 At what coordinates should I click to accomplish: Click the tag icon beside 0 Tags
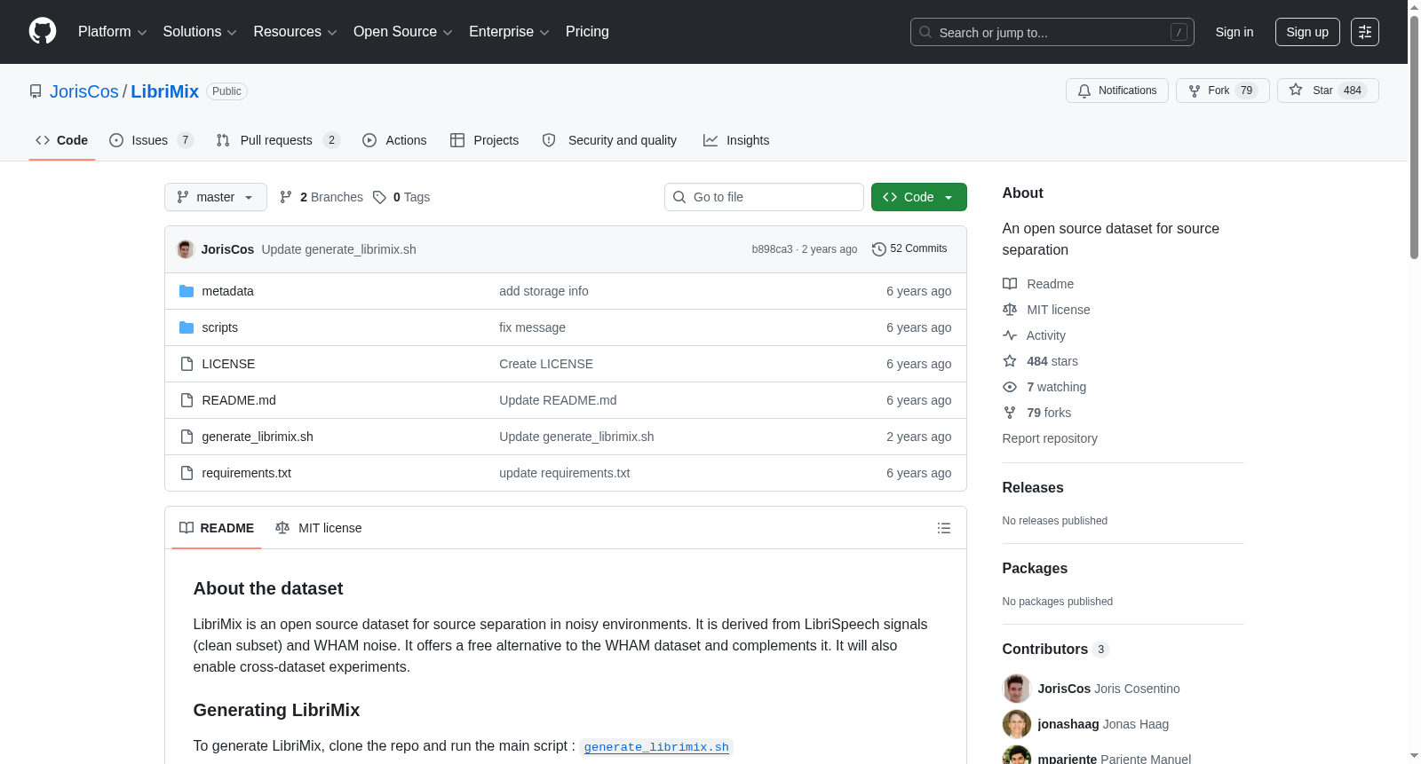[379, 197]
